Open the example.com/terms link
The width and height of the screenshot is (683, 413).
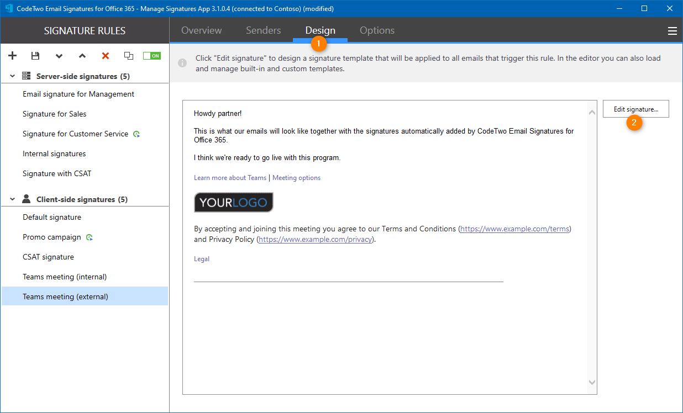(514, 229)
